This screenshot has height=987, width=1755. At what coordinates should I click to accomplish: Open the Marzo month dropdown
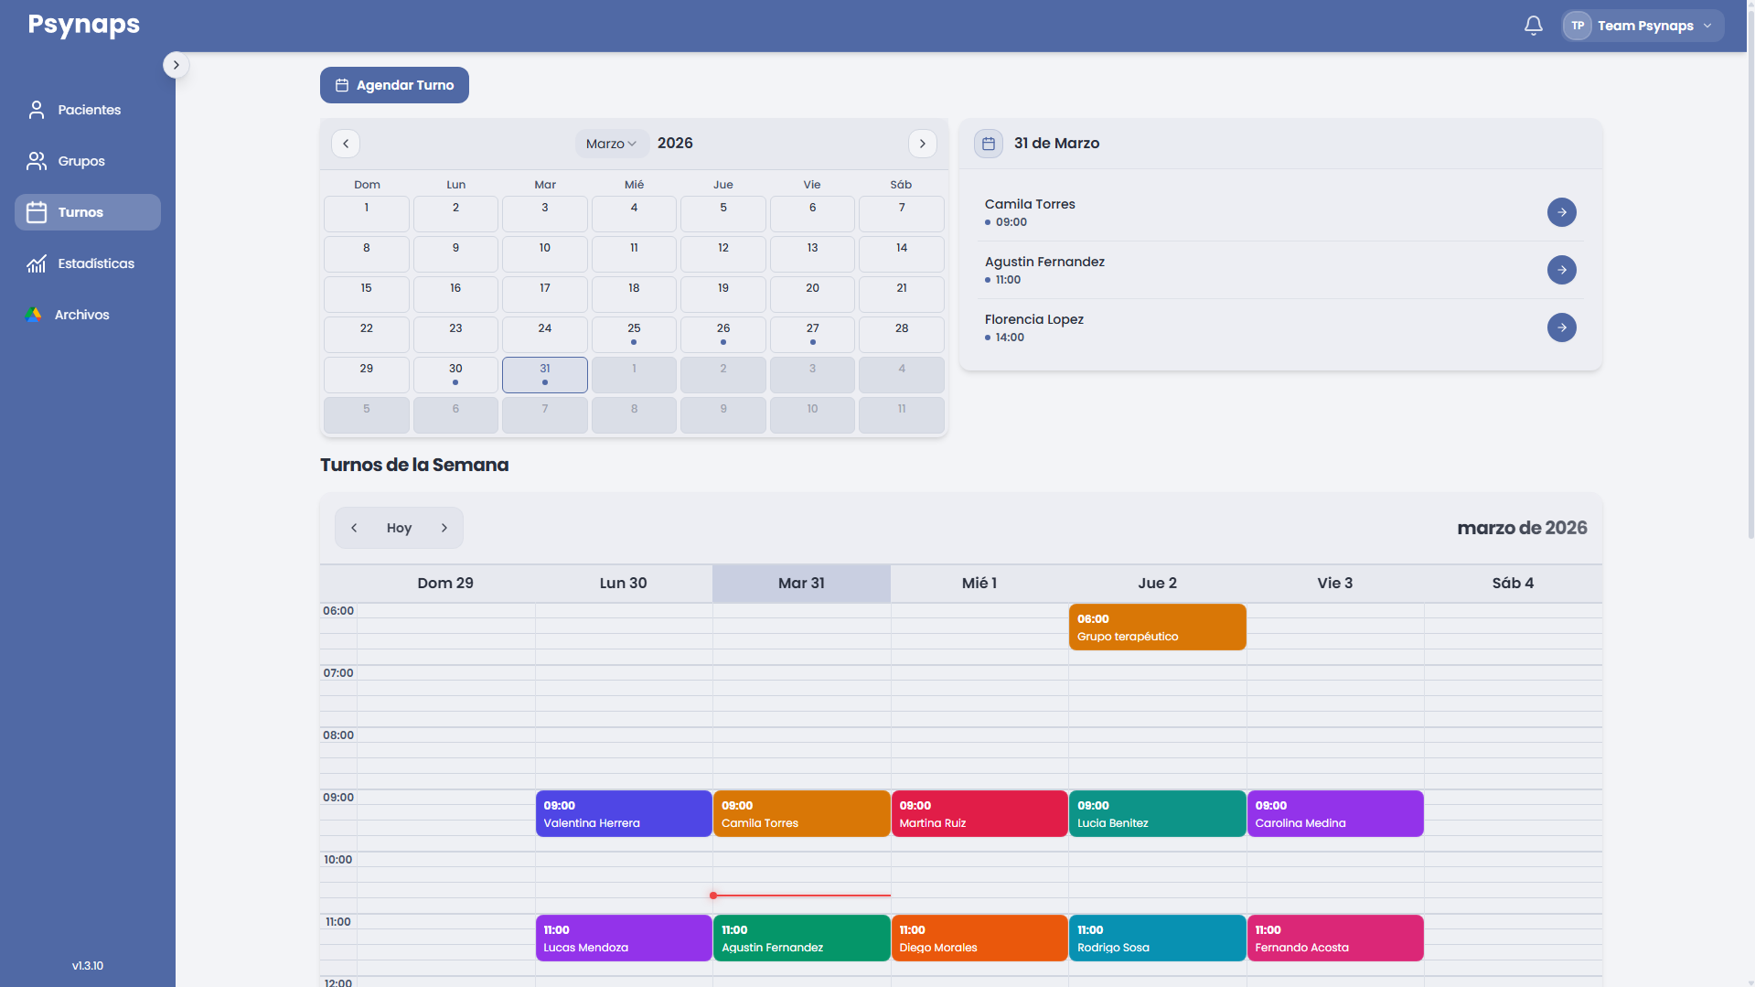(612, 144)
